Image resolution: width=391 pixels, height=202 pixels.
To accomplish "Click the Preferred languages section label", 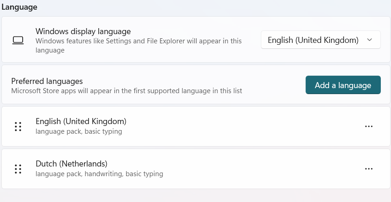I will (x=47, y=81).
